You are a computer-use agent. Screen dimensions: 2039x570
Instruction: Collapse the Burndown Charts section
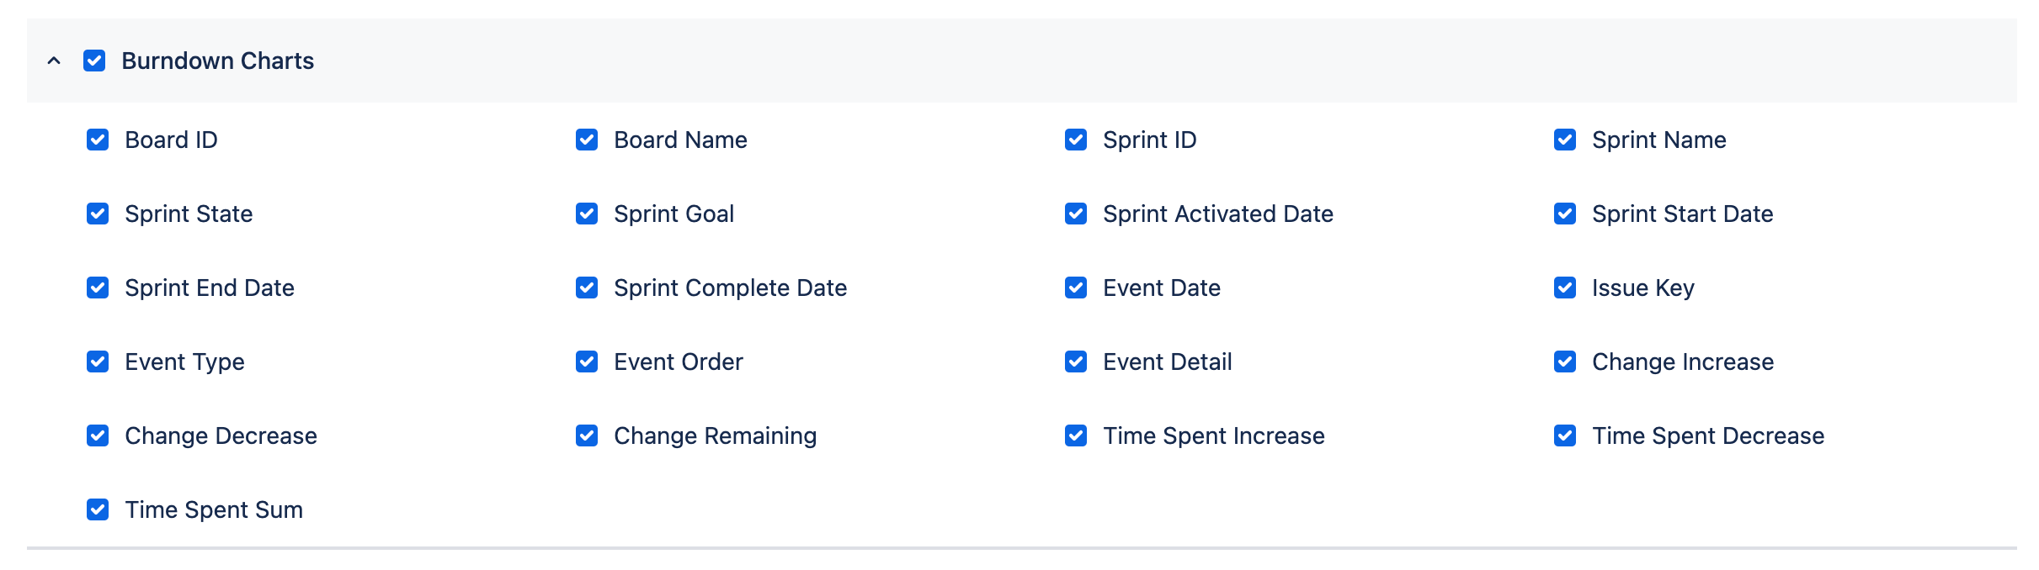pyautogui.click(x=54, y=61)
